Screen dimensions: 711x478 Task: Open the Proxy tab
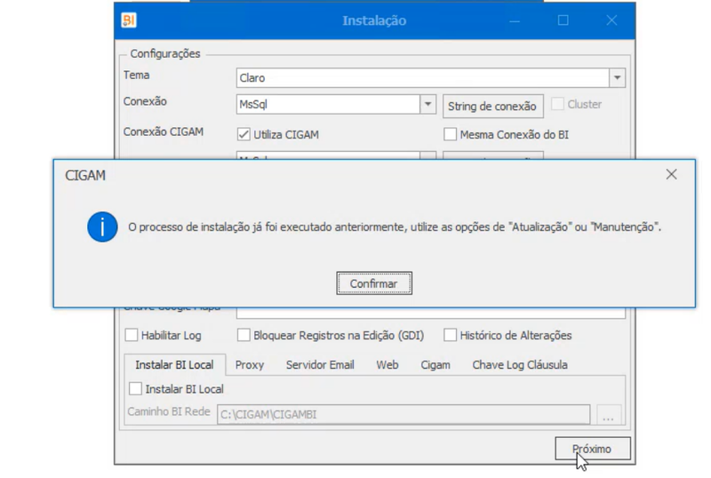click(250, 365)
